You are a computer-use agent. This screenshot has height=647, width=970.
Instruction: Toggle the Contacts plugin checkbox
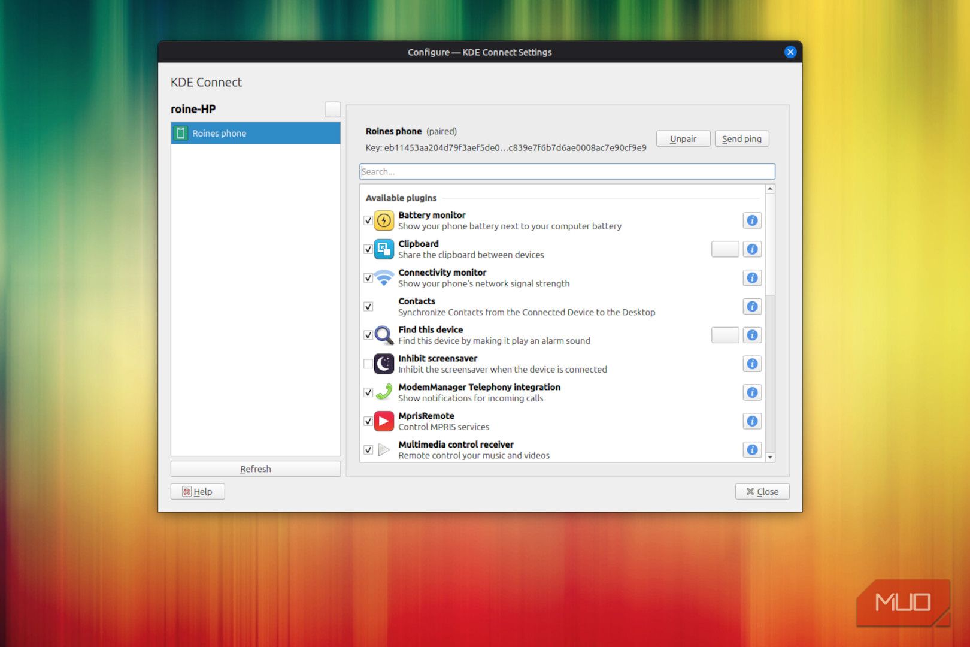tap(368, 307)
